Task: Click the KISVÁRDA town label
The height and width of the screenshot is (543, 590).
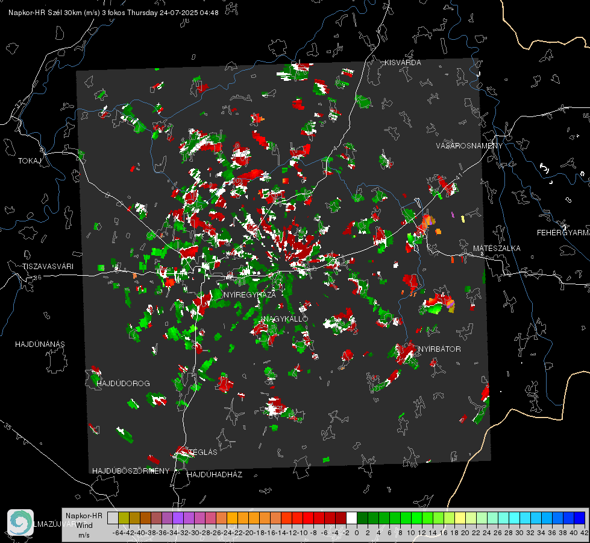Action: click(403, 63)
